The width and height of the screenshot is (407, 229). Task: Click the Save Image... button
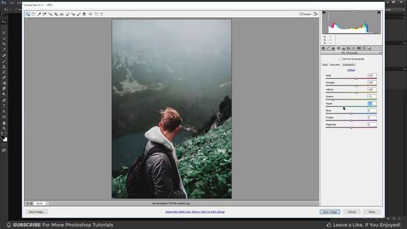pyautogui.click(x=37, y=212)
